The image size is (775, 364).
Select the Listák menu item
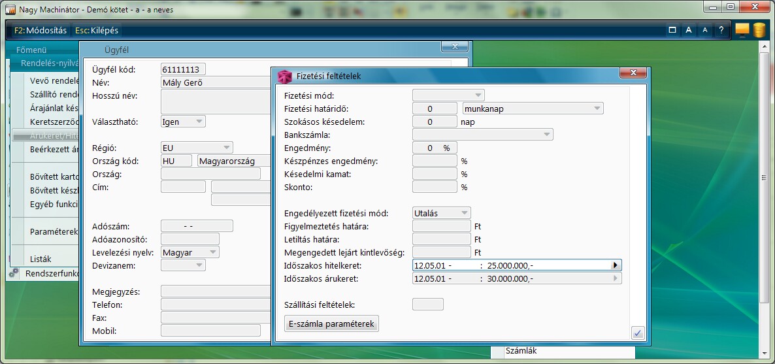click(41, 259)
